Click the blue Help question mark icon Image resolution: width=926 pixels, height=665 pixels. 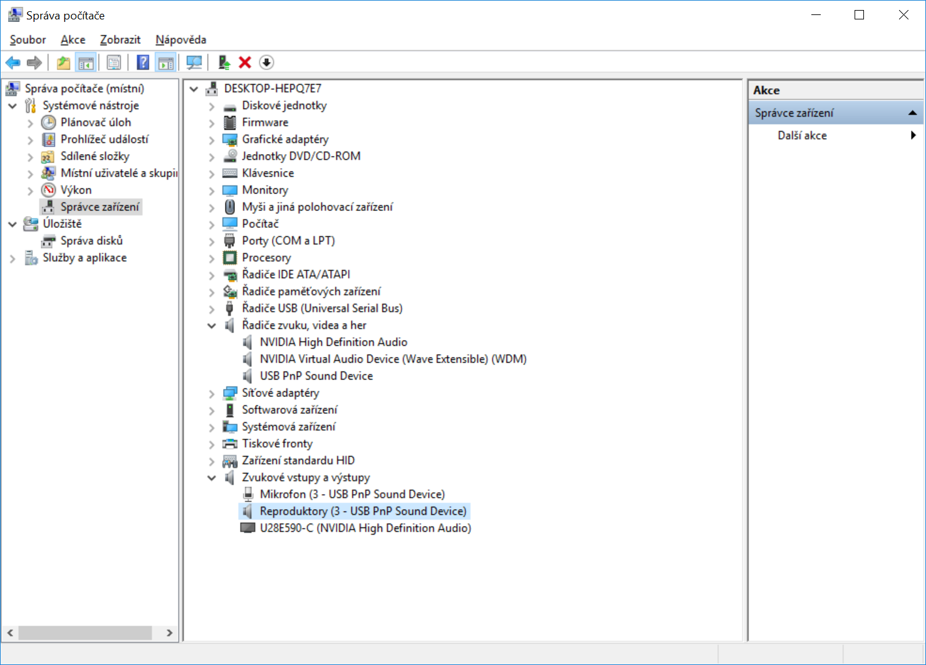[143, 63]
